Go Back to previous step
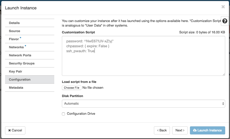 click(162, 130)
